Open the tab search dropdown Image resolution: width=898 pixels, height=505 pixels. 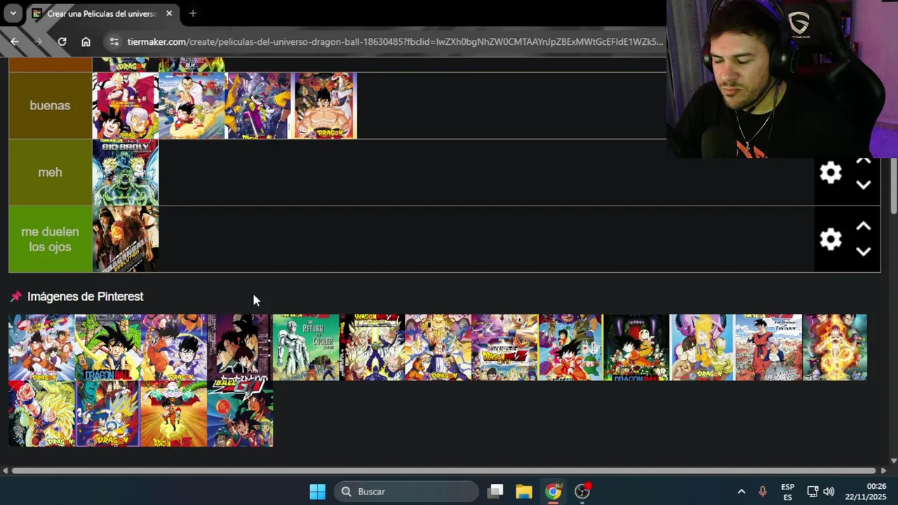point(13,13)
